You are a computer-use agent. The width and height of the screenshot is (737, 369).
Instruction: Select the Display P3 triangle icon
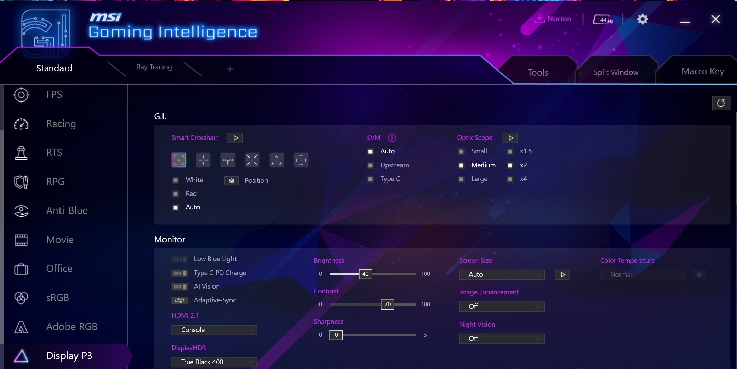(21, 356)
